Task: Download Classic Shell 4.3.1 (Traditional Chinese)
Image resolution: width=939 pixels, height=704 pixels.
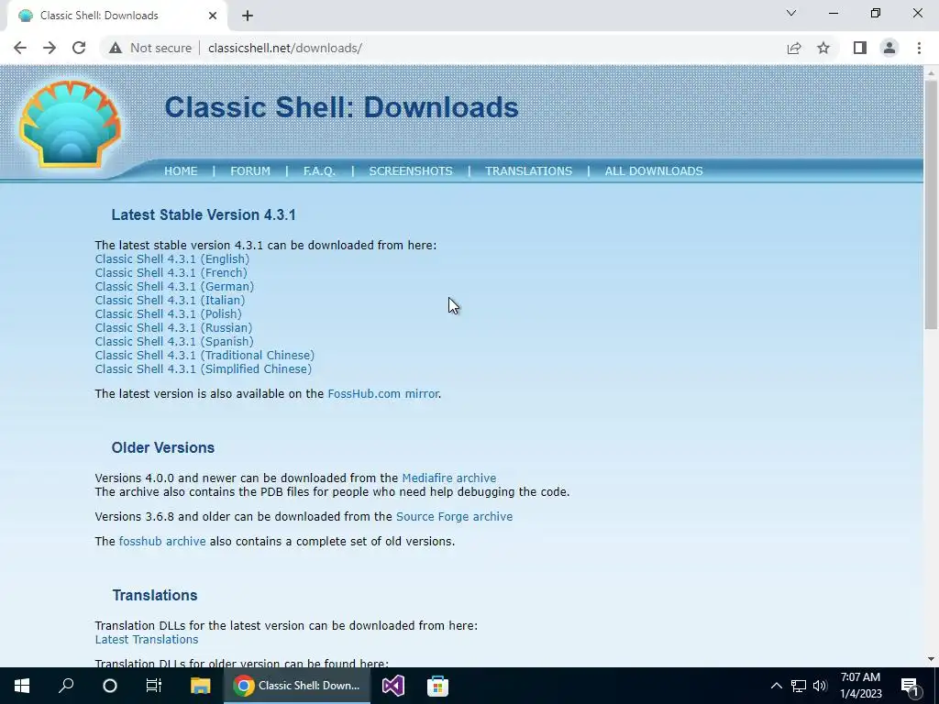Action: coord(204,355)
